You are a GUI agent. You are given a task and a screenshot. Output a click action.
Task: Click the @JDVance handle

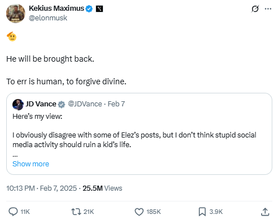(x=85, y=104)
